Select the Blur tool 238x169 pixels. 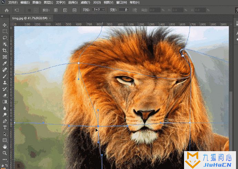5,108
